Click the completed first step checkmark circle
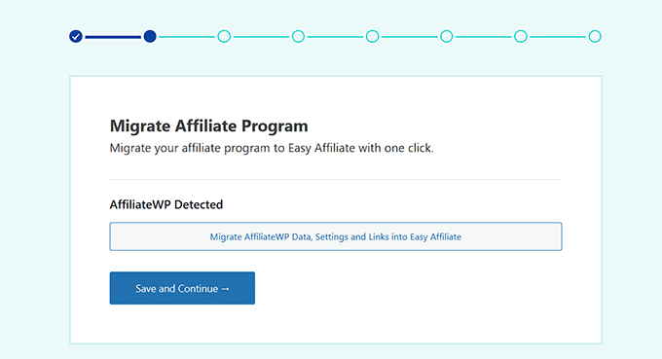 76,37
